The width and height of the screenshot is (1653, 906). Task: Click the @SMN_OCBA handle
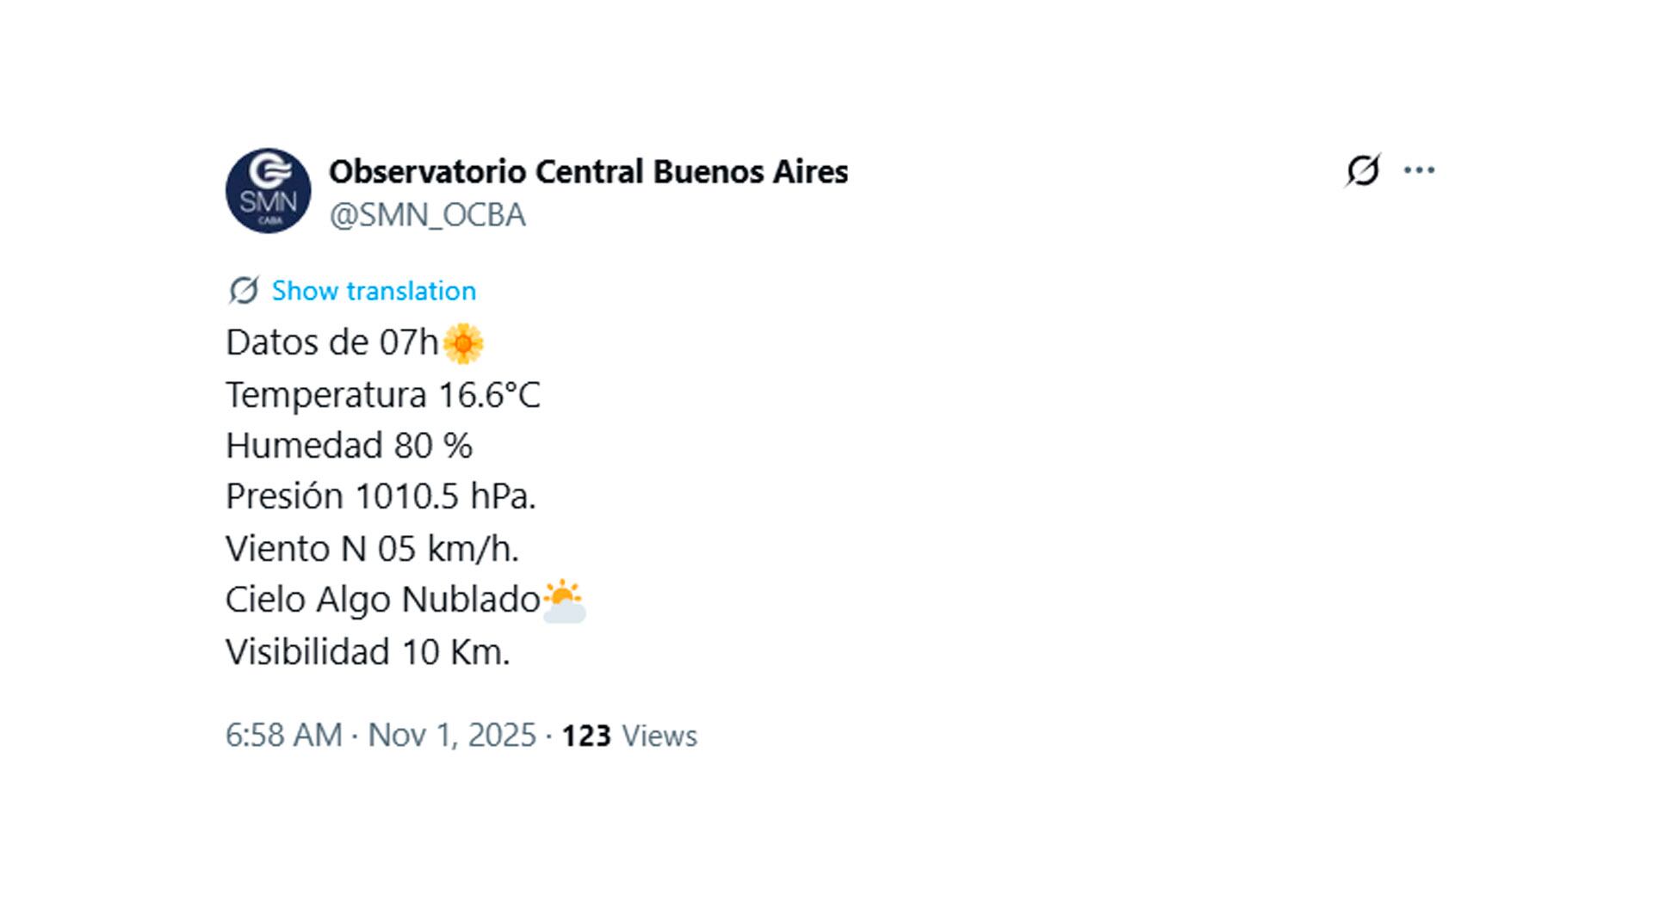[428, 214]
